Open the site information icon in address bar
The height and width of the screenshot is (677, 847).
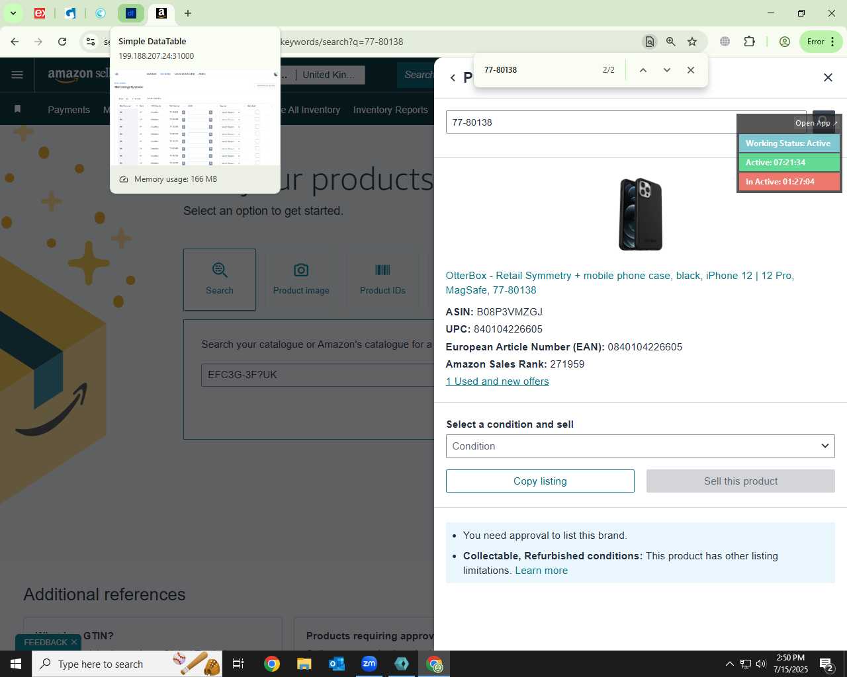tap(91, 42)
